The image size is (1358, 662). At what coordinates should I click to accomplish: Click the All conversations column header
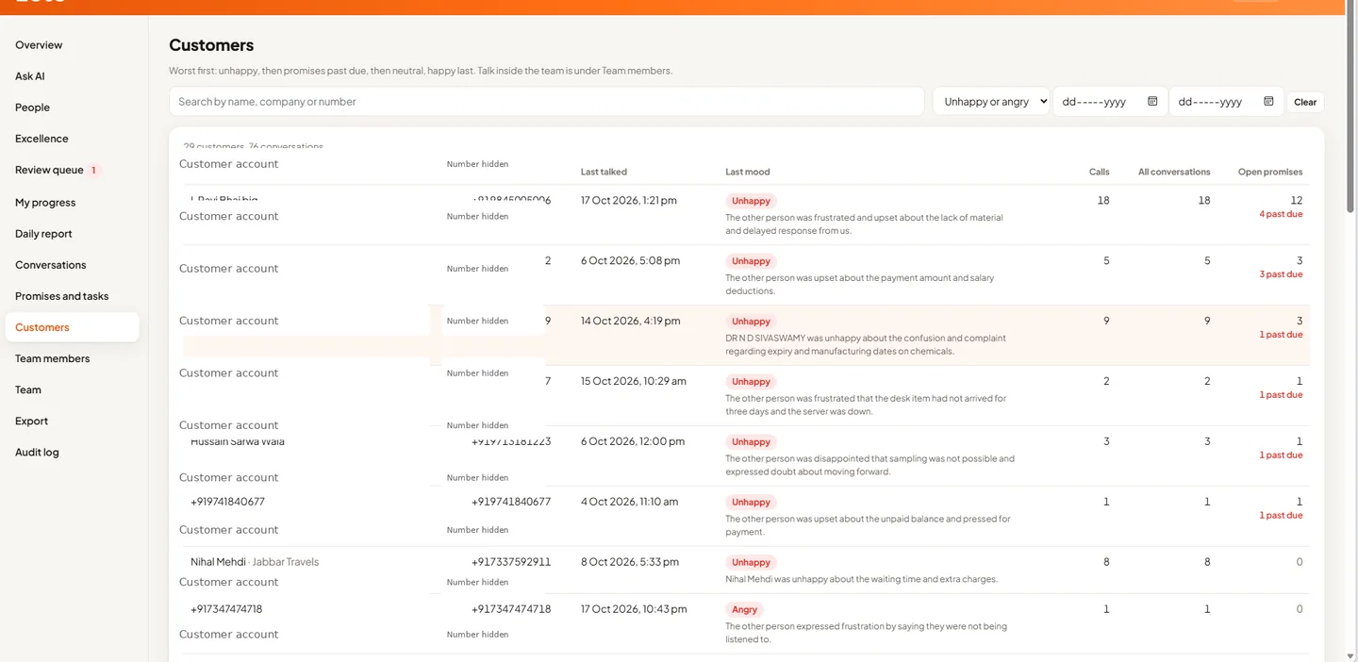[x=1174, y=172]
